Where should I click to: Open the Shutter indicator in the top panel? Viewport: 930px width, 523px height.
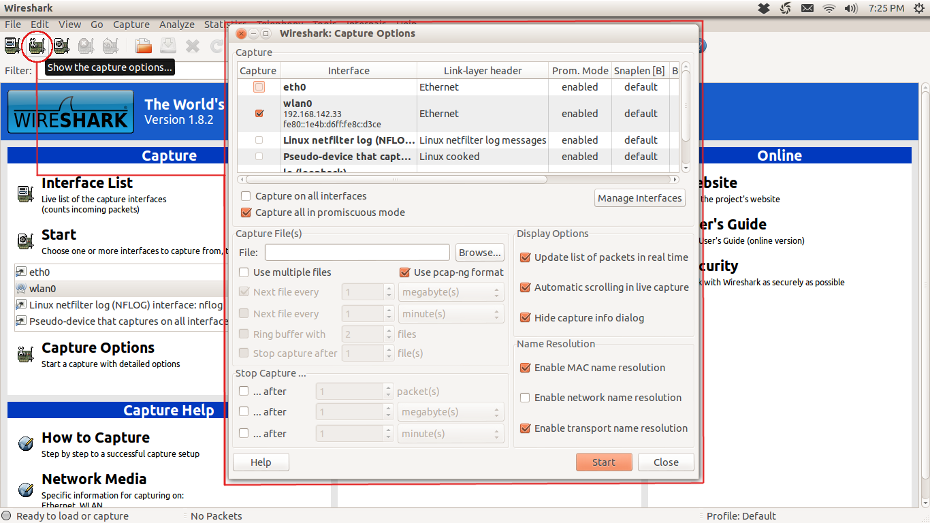click(x=786, y=8)
